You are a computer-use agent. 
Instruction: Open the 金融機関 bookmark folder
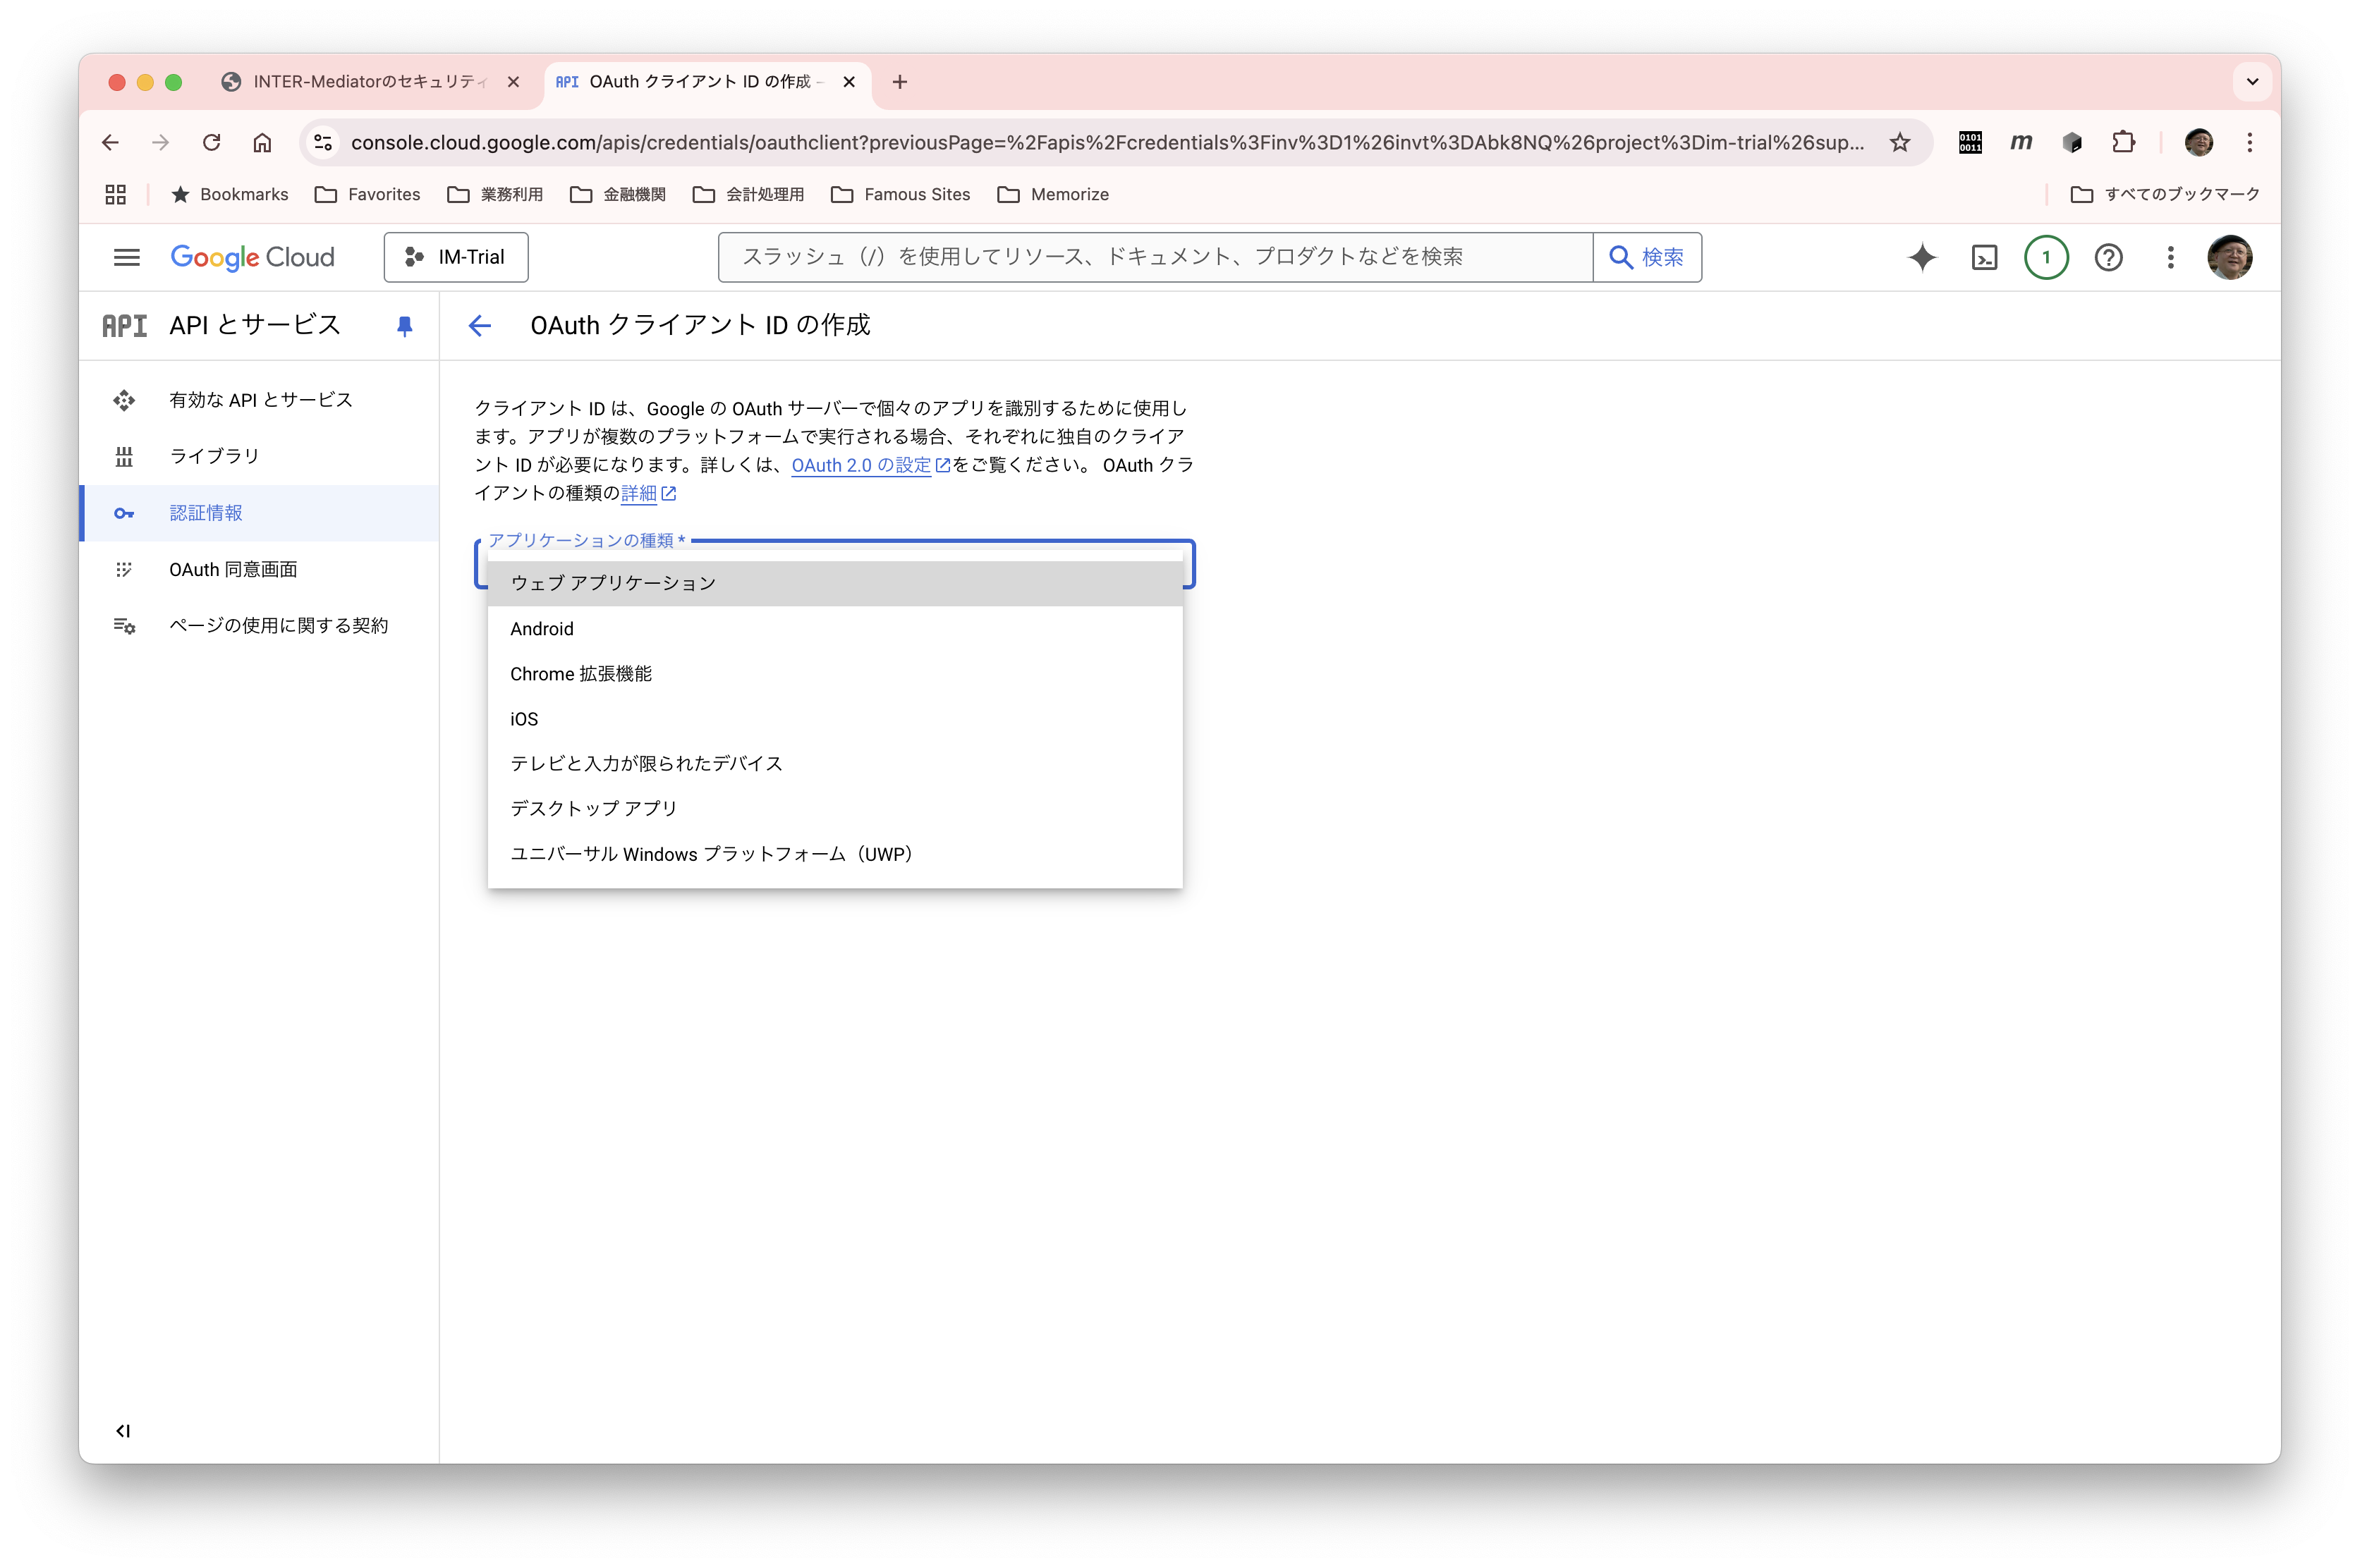point(619,194)
